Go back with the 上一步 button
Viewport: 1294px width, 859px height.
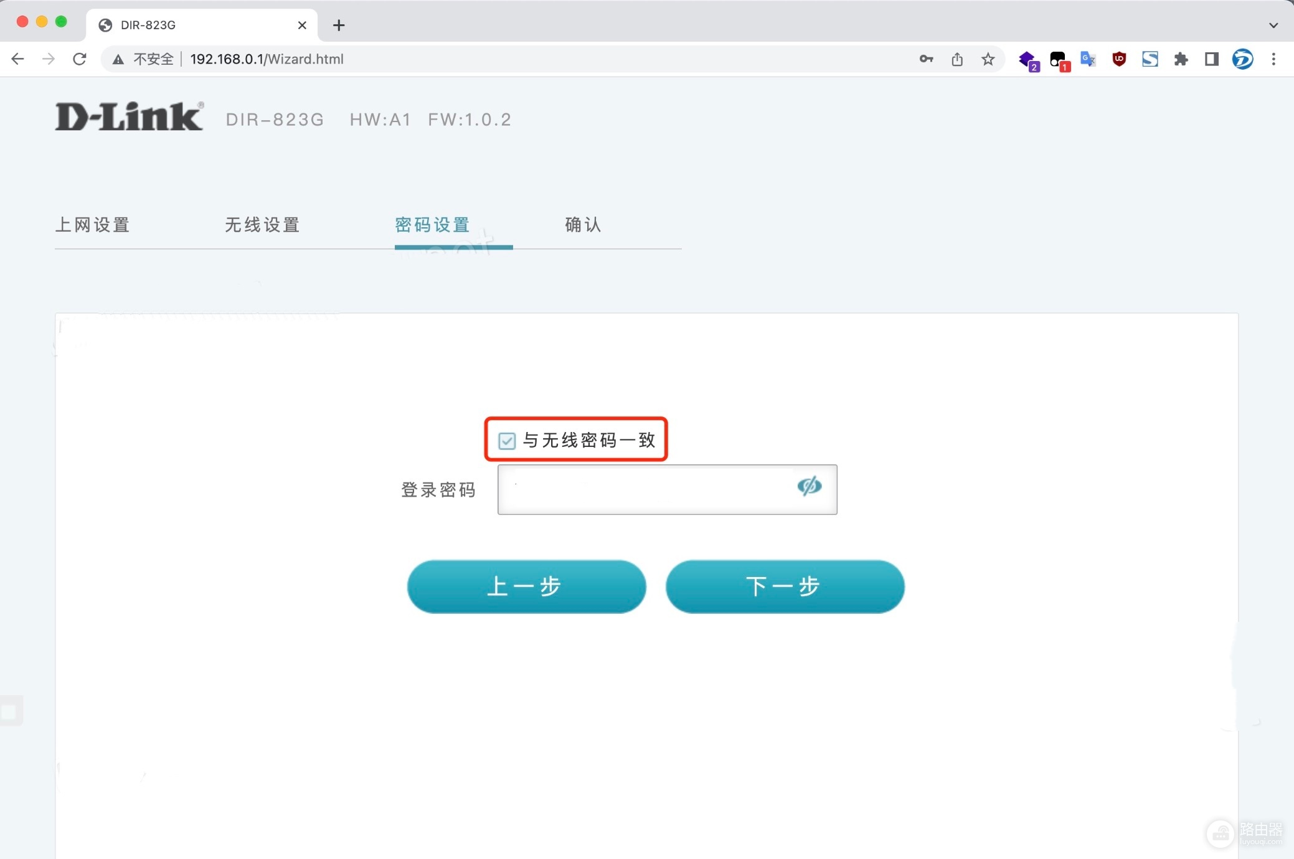coord(526,586)
